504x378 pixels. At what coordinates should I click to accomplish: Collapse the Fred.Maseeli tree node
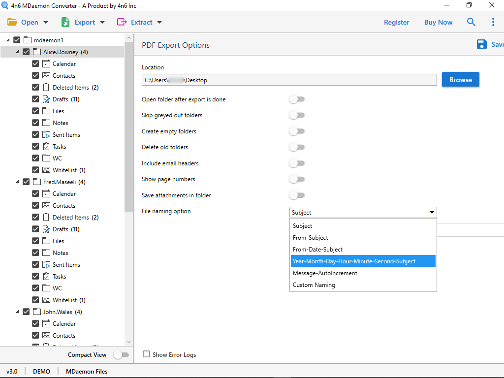click(x=17, y=182)
